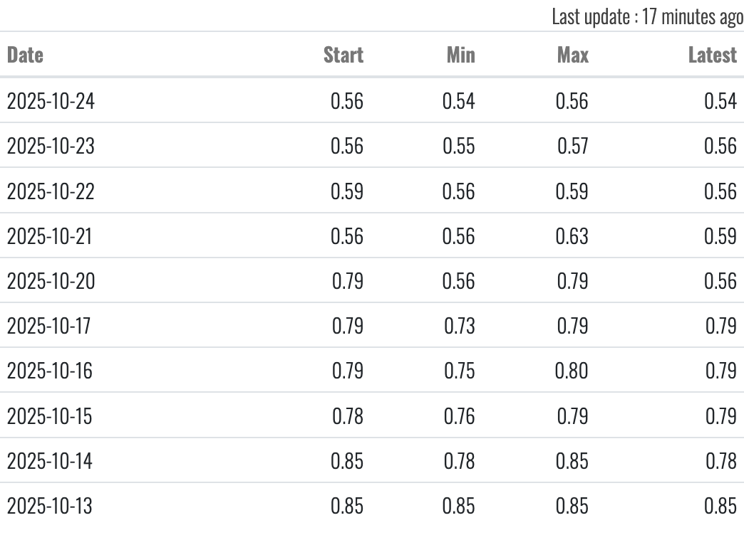The width and height of the screenshot is (744, 535).
Task: Click the 'Last update : 17 minutes ago' text
Action: click(647, 17)
